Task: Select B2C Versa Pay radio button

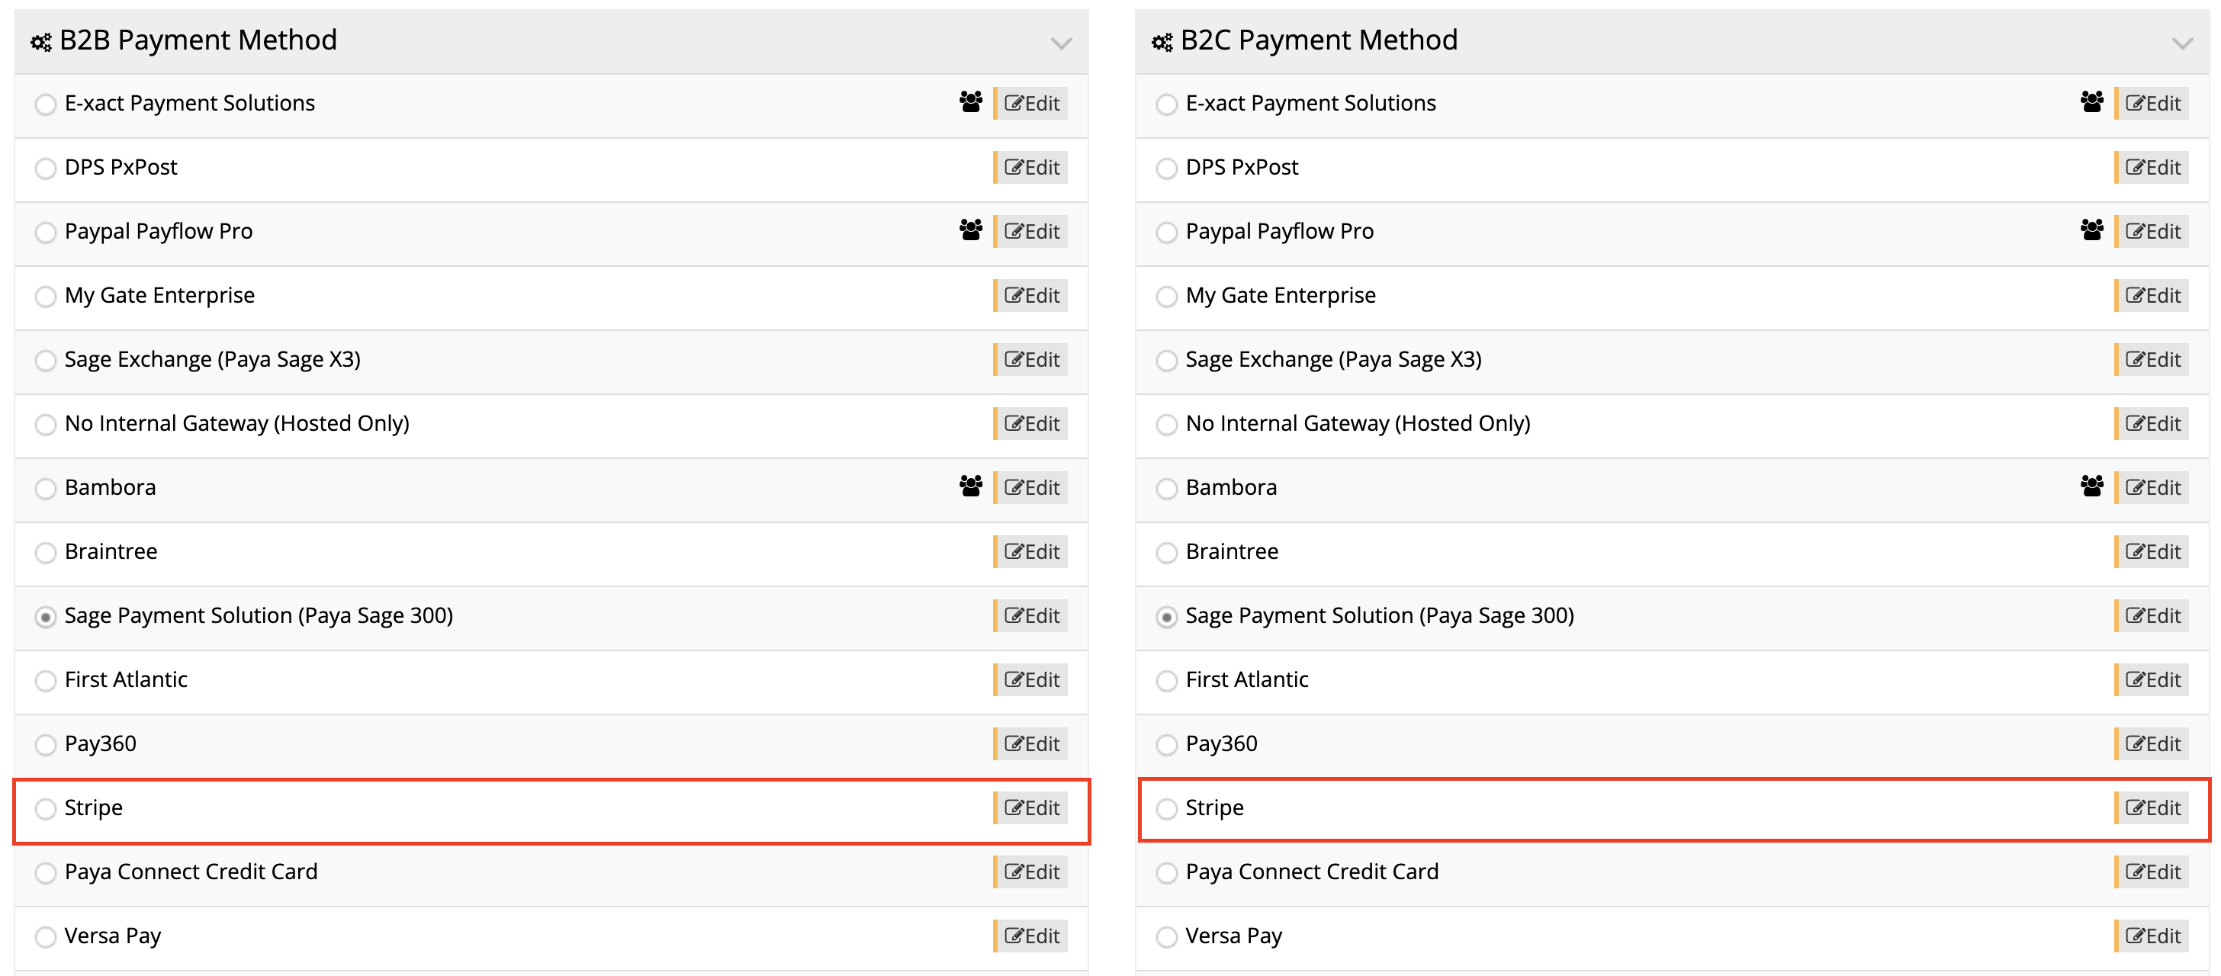Action: [1166, 937]
